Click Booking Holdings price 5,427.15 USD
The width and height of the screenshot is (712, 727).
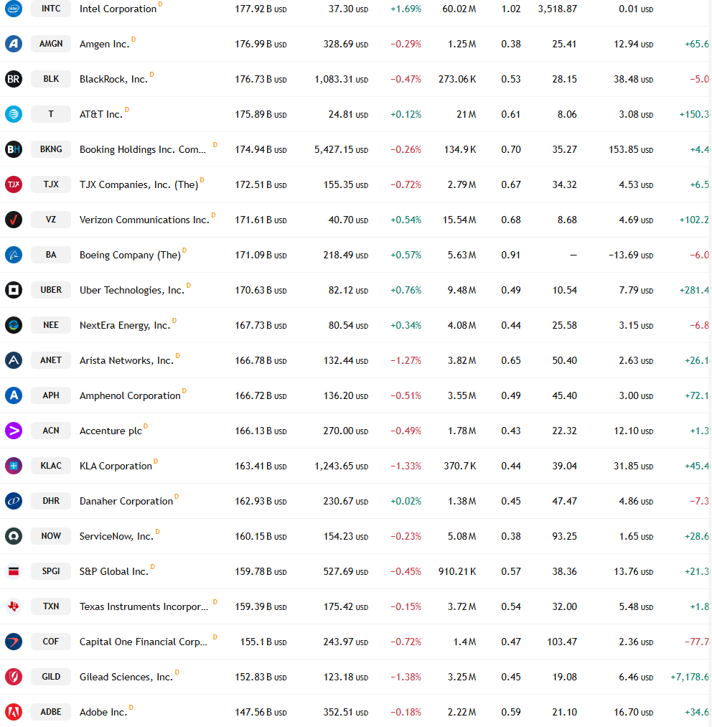tap(342, 149)
